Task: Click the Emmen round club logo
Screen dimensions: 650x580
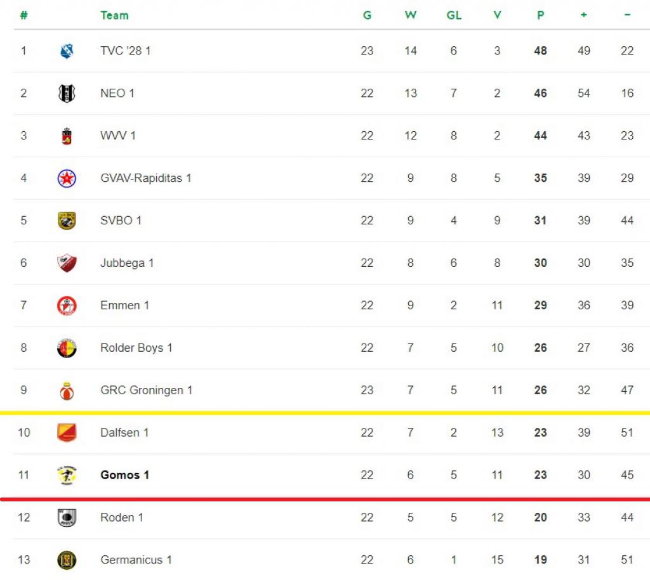Action: (67, 306)
